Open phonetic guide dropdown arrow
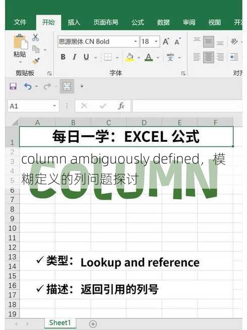This screenshot has height=330, width=247. [x=179, y=57]
